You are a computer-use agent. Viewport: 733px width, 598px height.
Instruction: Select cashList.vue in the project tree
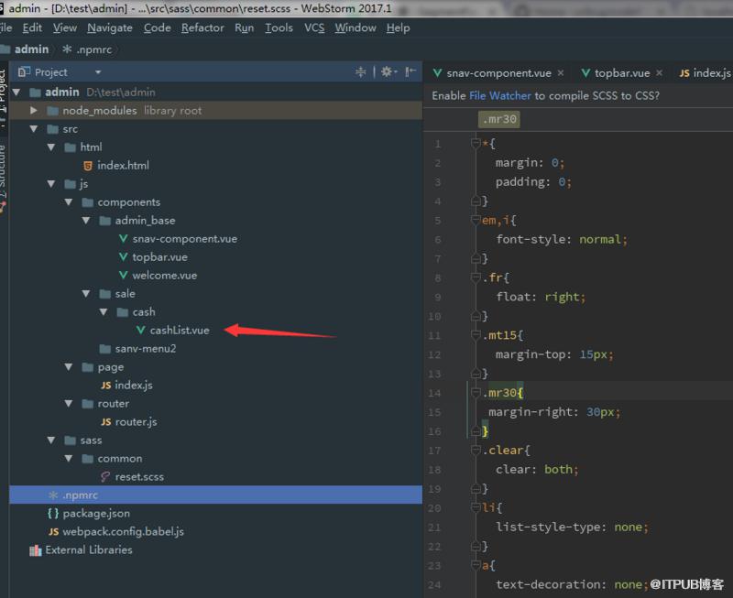pos(179,331)
